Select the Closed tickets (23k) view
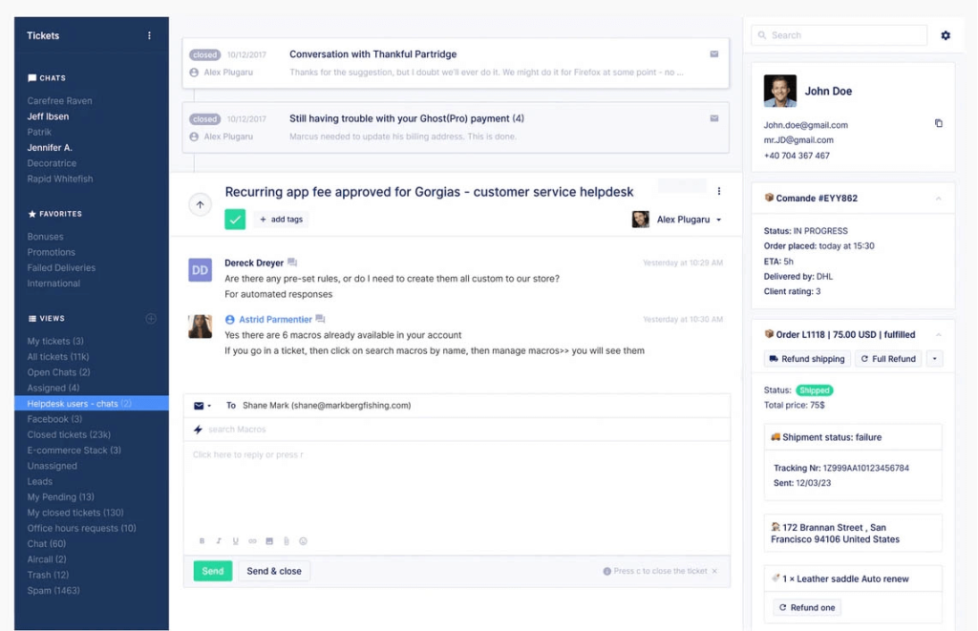Image resolution: width=978 pixels, height=631 pixels. coord(69,435)
